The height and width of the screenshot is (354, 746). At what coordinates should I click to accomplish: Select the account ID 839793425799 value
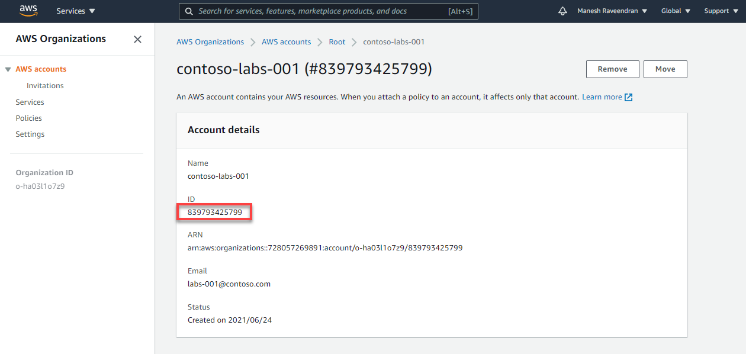pyautogui.click(x=215, y=212)
